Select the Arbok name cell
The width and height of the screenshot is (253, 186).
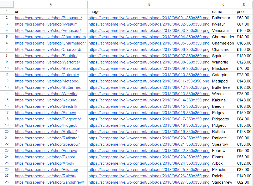coord(223,163)
